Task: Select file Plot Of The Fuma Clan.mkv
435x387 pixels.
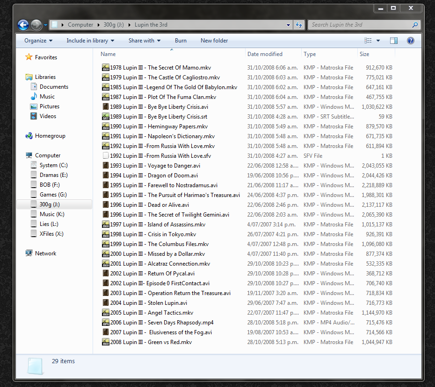Action: coord(163,97)
